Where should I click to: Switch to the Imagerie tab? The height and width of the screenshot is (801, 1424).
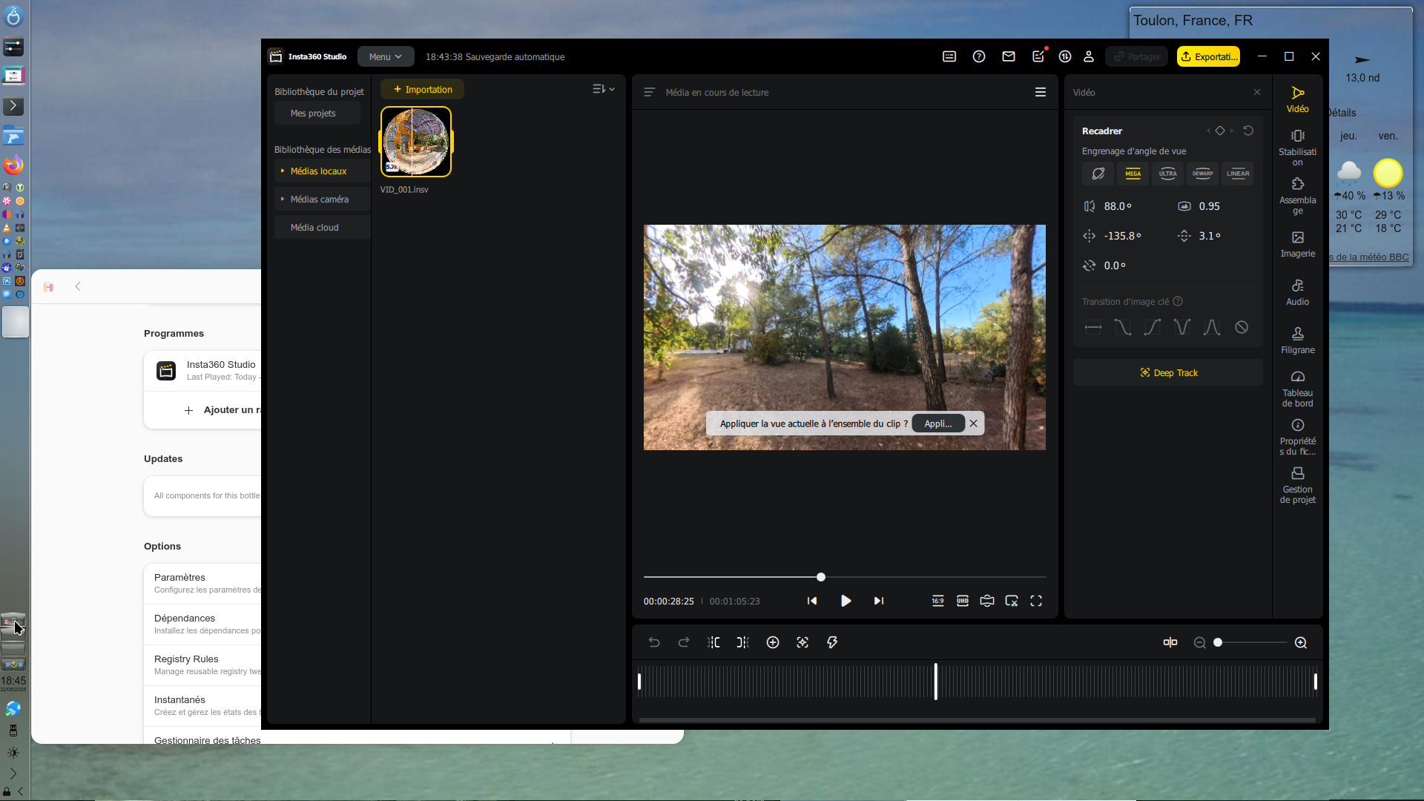click(x=1298, y=243)
